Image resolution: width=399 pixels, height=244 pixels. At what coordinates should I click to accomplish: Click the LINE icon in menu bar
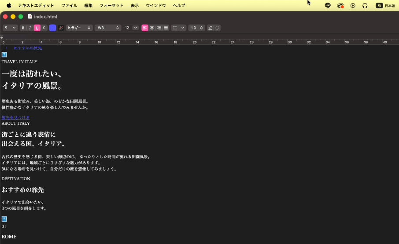328,5
